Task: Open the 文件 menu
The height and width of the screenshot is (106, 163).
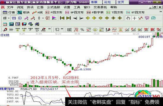Action: click(x=10, y=7)
